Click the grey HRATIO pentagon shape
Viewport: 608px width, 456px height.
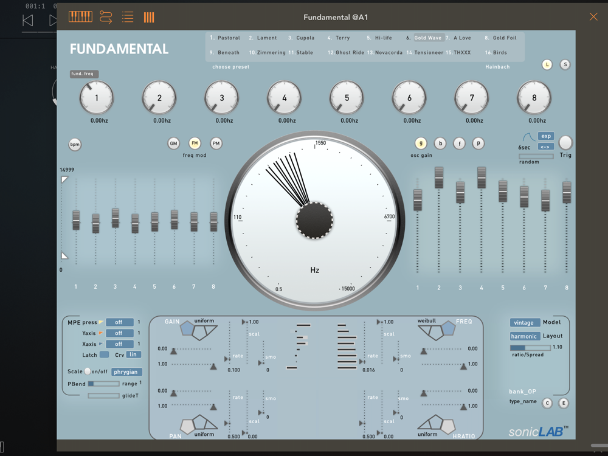point(448,426)
